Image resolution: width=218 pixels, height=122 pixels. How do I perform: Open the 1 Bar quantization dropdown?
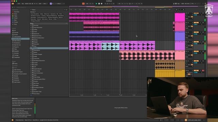[x=45, y=4]
